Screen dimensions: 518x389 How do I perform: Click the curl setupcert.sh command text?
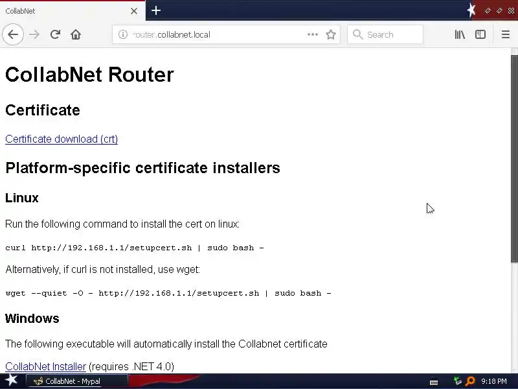pos(135,248)
